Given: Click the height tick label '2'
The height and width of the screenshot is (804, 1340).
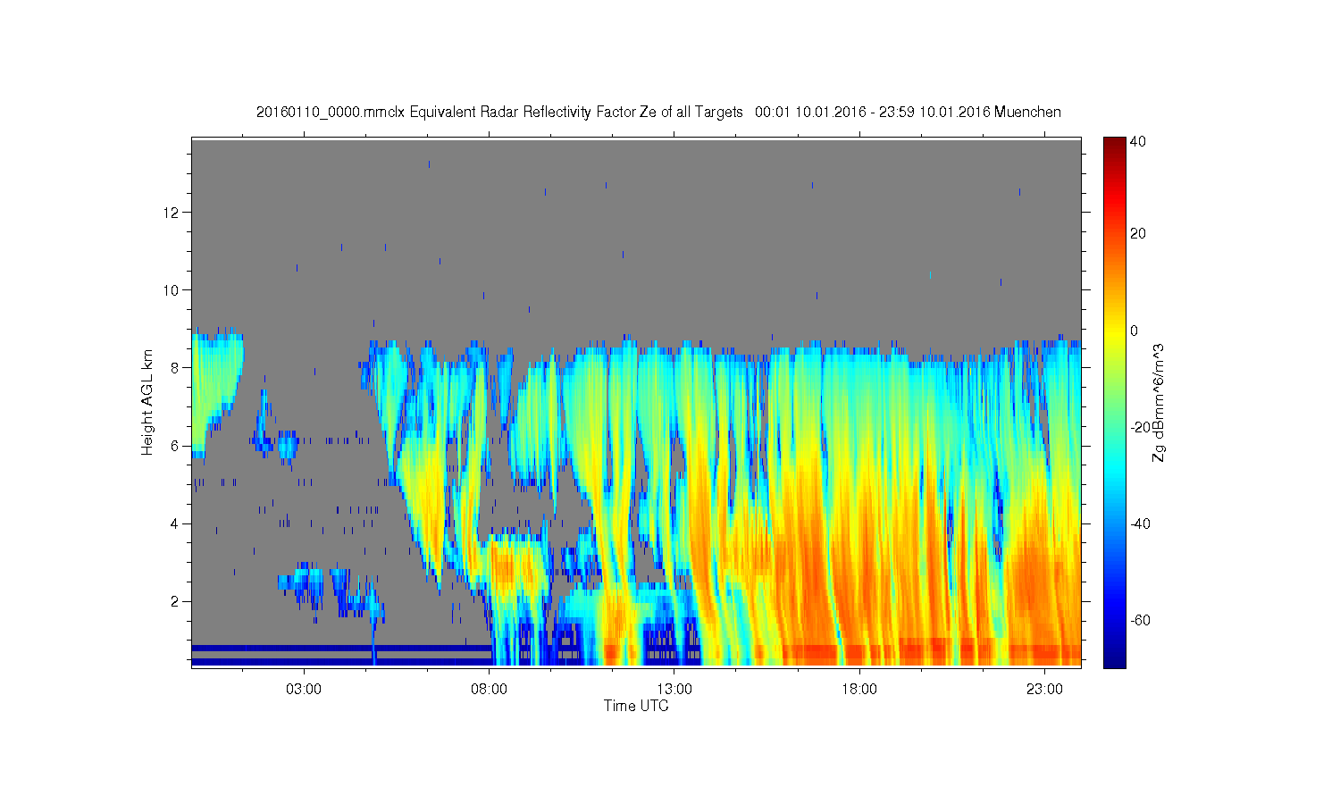Looking at the screenshot, I should coord(176,601).
